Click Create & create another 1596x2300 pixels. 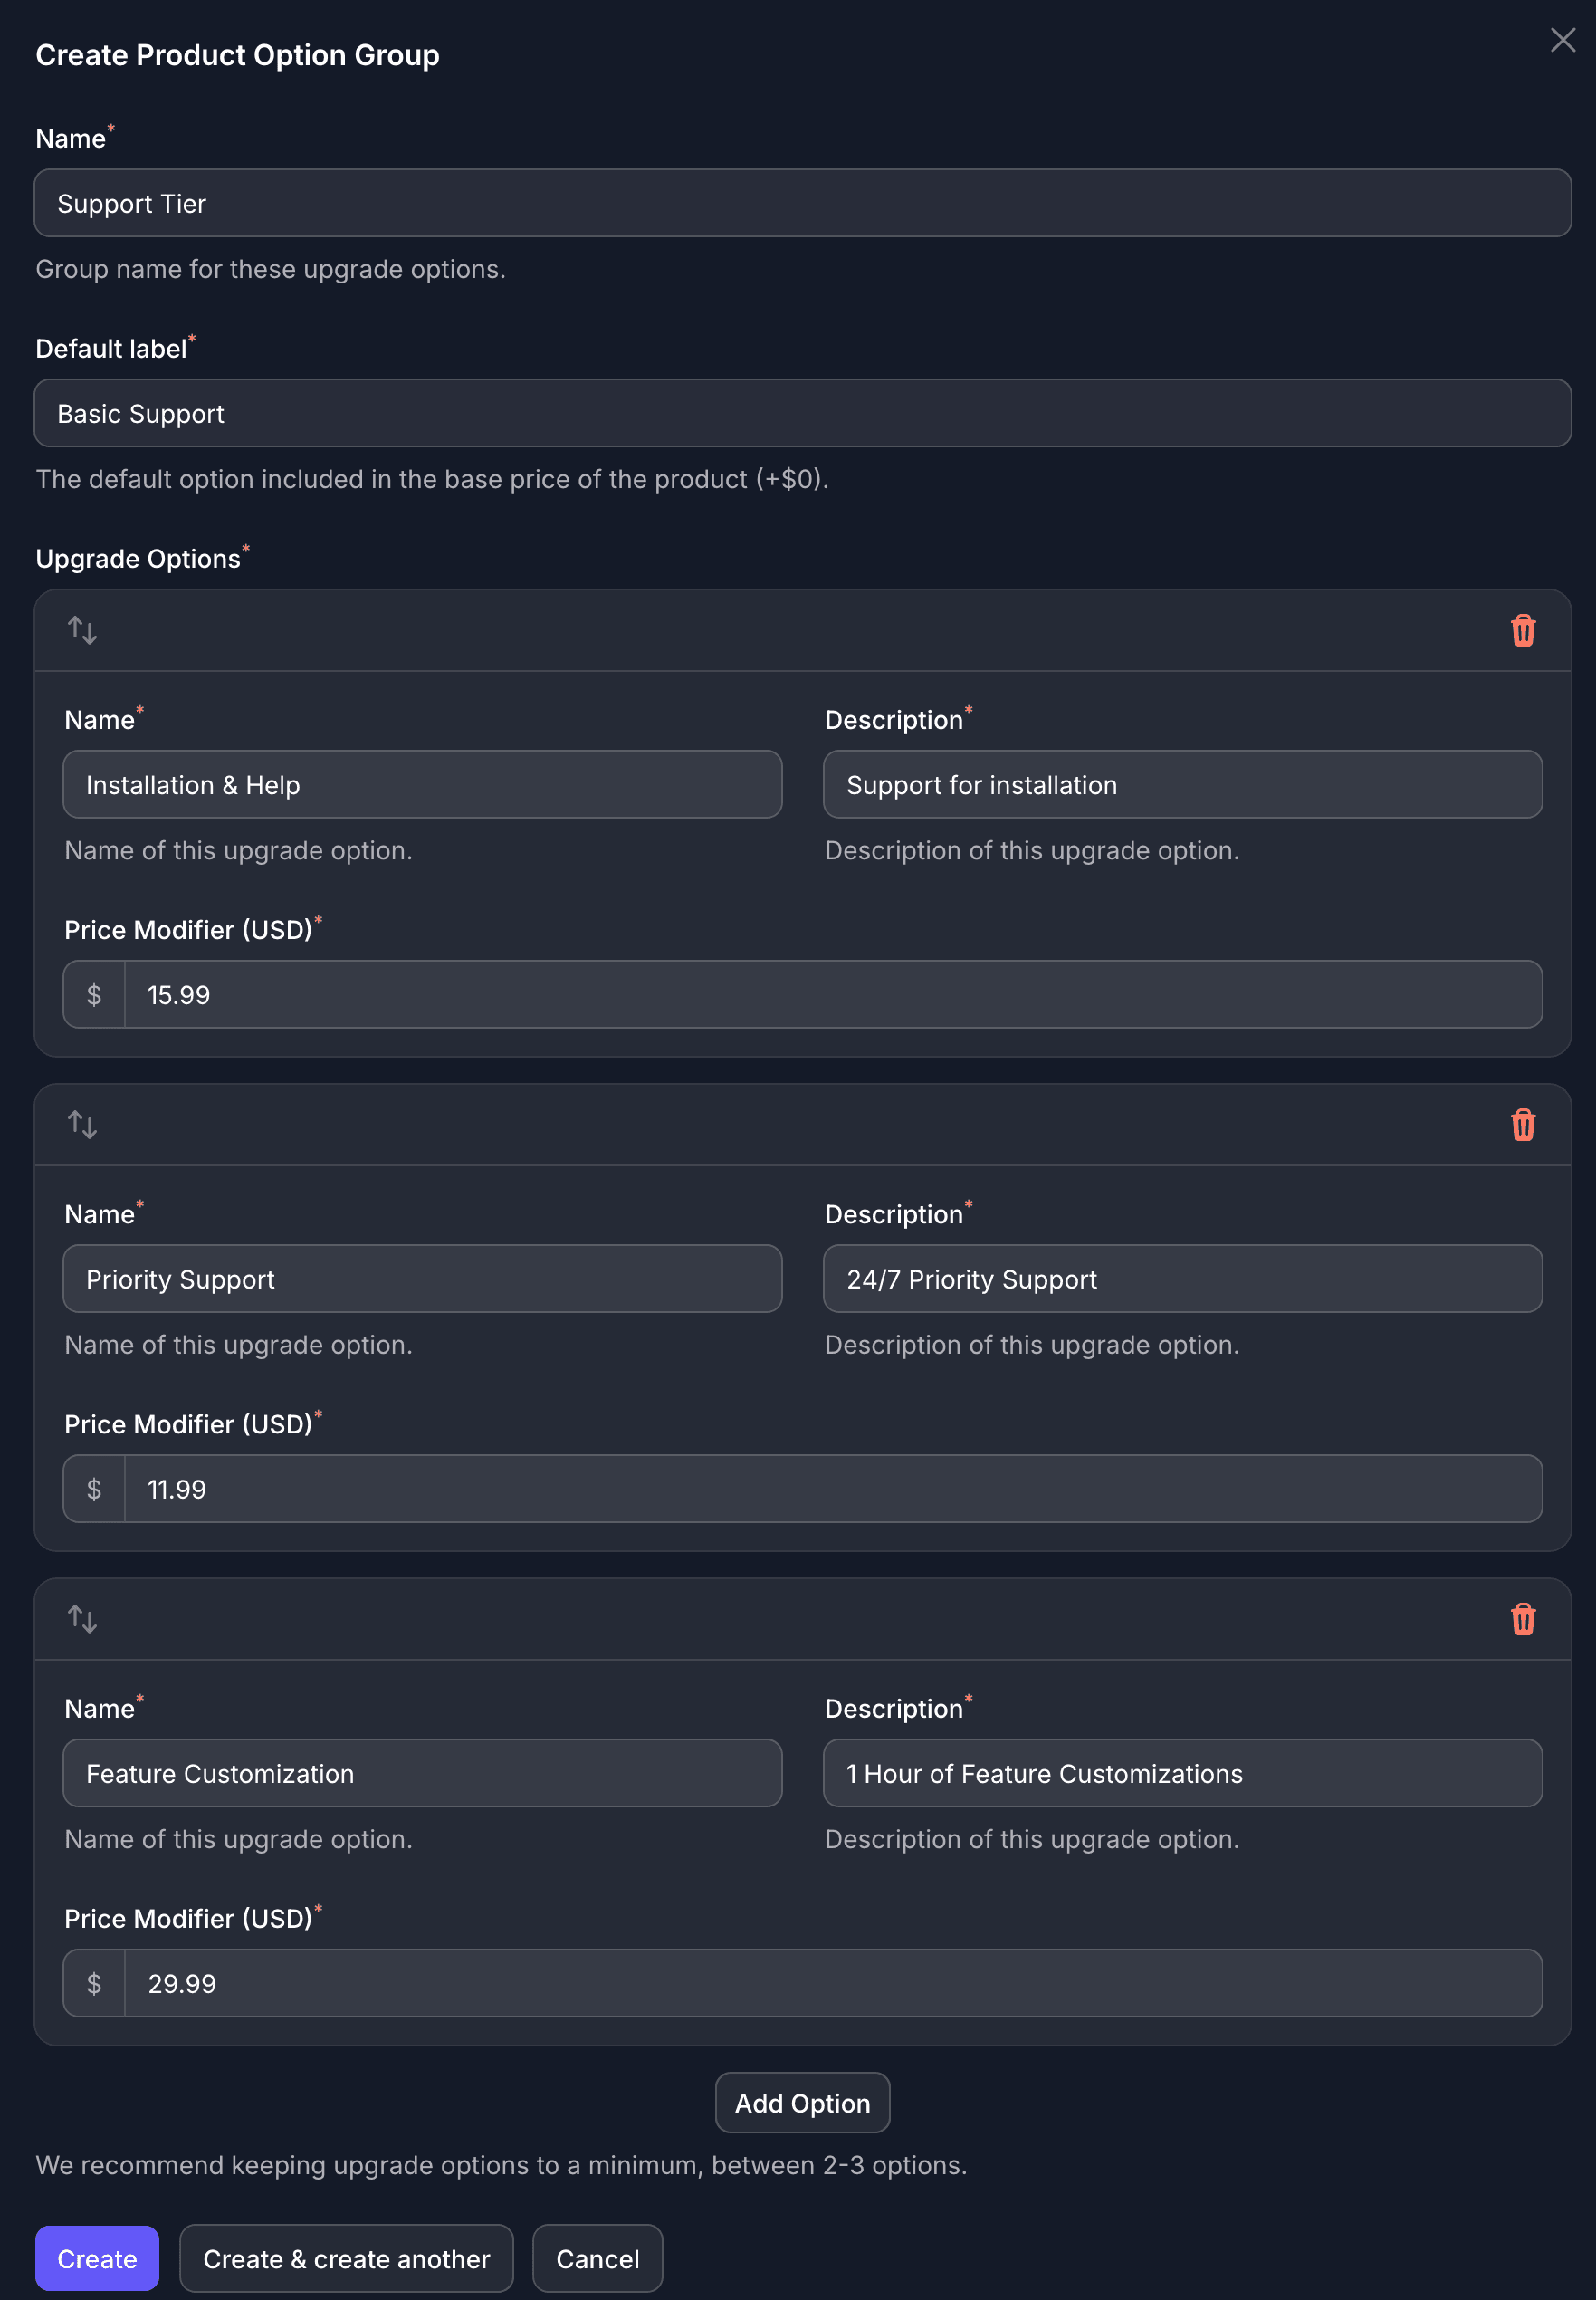tap(346, 2258)
